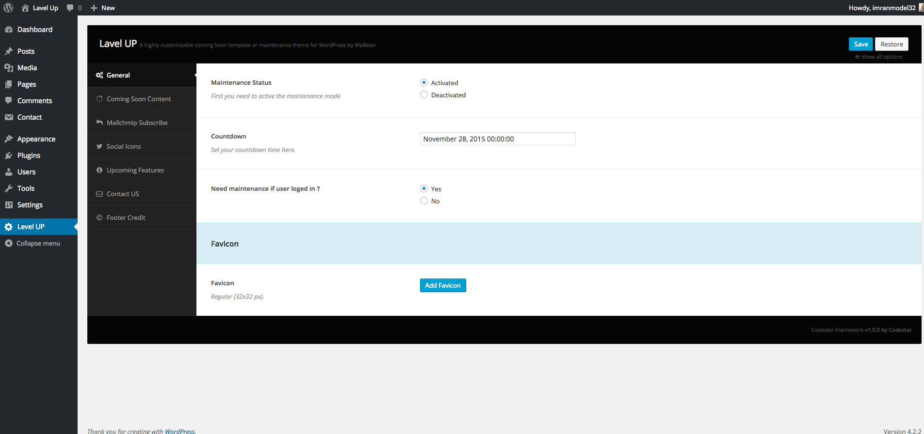Click the Contact envelope icon in sidebar
Screen dimensions: 924x434
[x=9, y=117]
